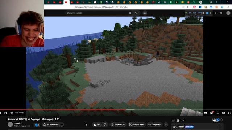Click the blue round extension icon in the toolbar

click(x=200, y=7)
